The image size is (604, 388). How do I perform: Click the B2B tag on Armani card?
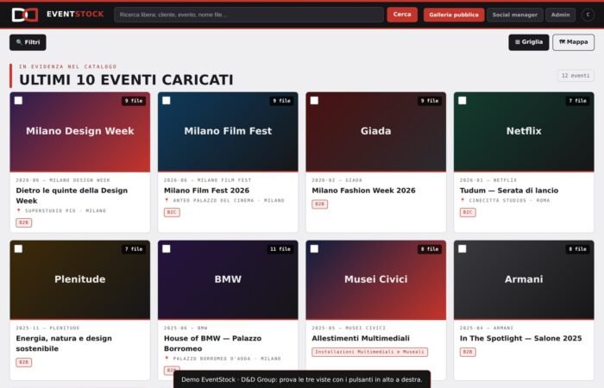point(468,352)
